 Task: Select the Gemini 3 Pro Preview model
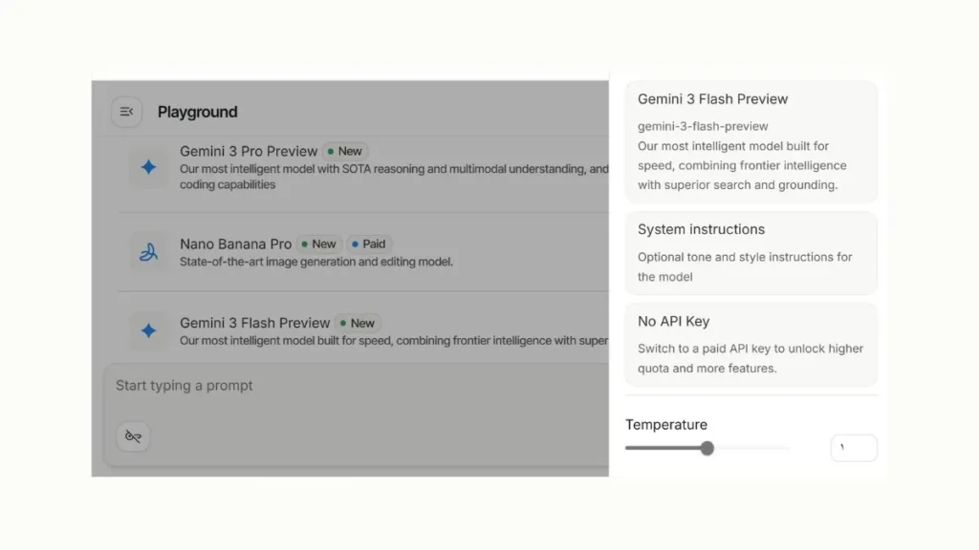coord(248,151)
